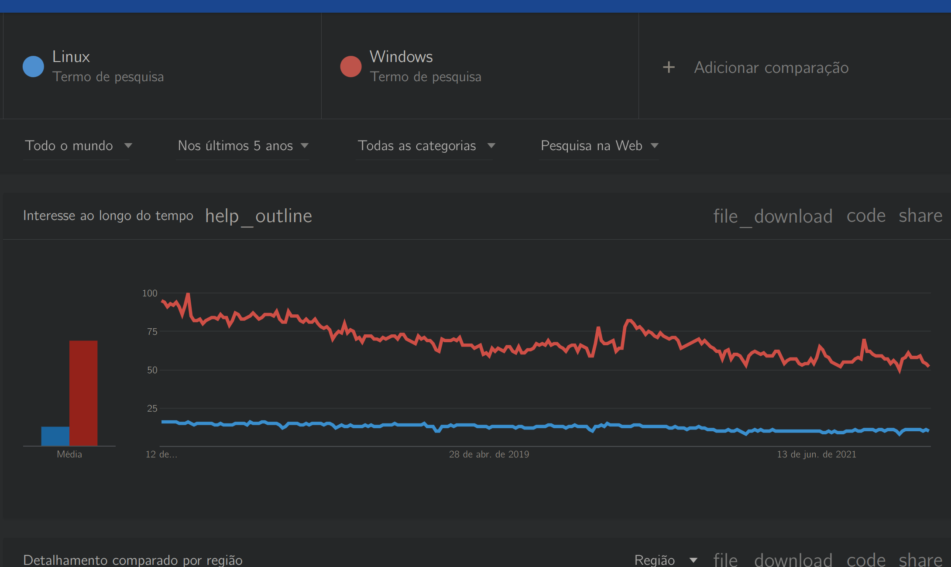Viewport: 951px width, 567px height.
Task: Click the chart's file_download icon
Action: click(x=772, y=216)
